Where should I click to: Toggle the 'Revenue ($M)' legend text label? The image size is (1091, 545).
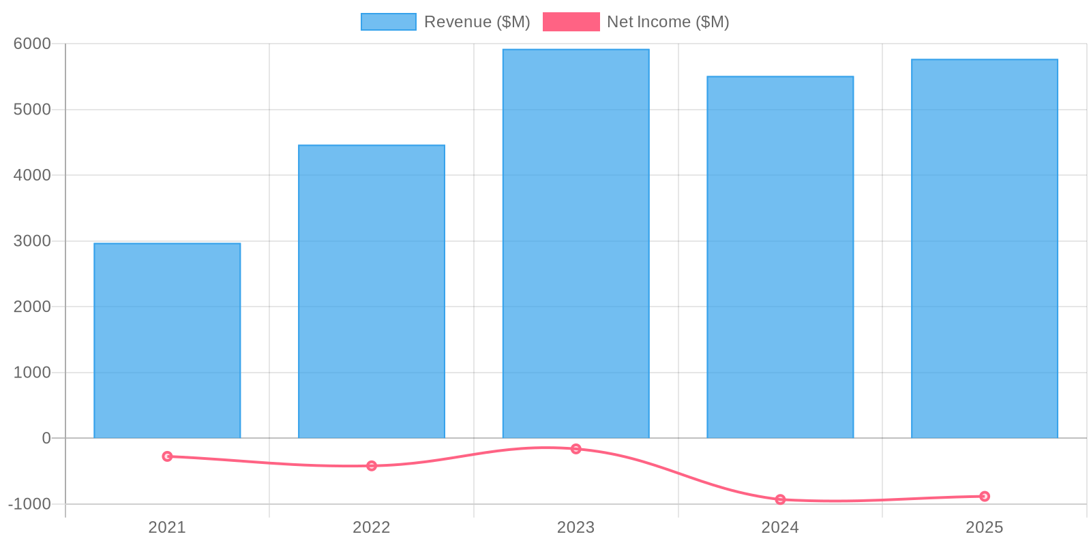coord(477,22)
